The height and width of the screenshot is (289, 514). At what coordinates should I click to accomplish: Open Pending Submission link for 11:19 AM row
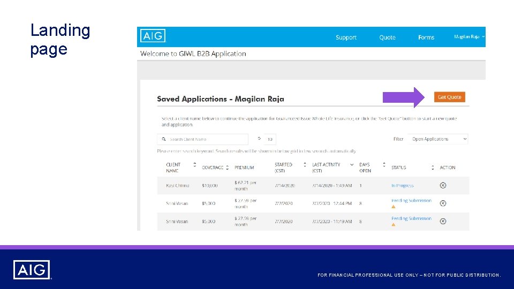tap(411, 218)
